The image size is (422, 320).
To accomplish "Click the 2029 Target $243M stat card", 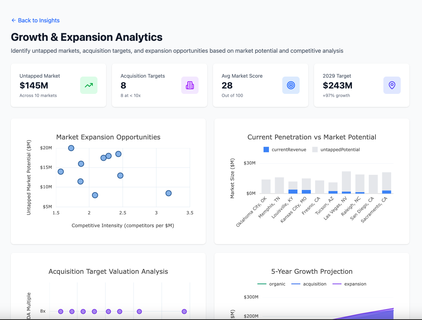I will (x=361, y=85).
